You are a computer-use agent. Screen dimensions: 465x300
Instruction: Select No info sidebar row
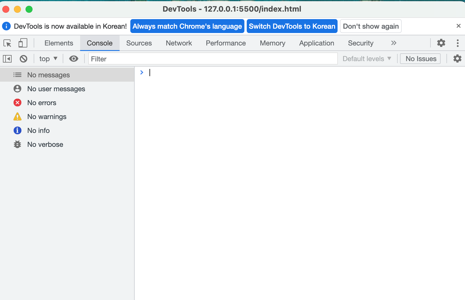coord(67,130)
